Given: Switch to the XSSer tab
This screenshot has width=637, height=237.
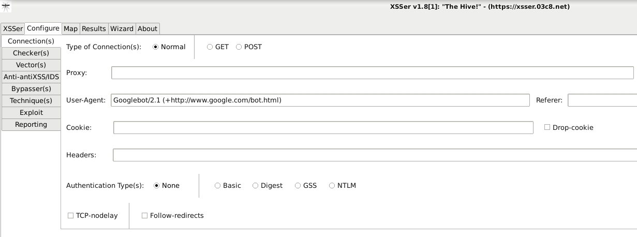Looking at the screenshot, I should click(x=13, y=28).
